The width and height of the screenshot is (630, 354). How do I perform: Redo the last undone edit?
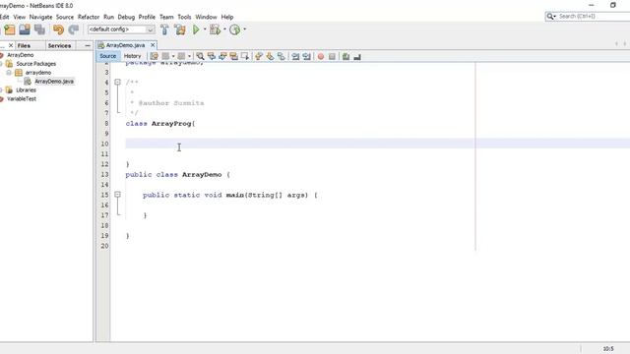73,29
